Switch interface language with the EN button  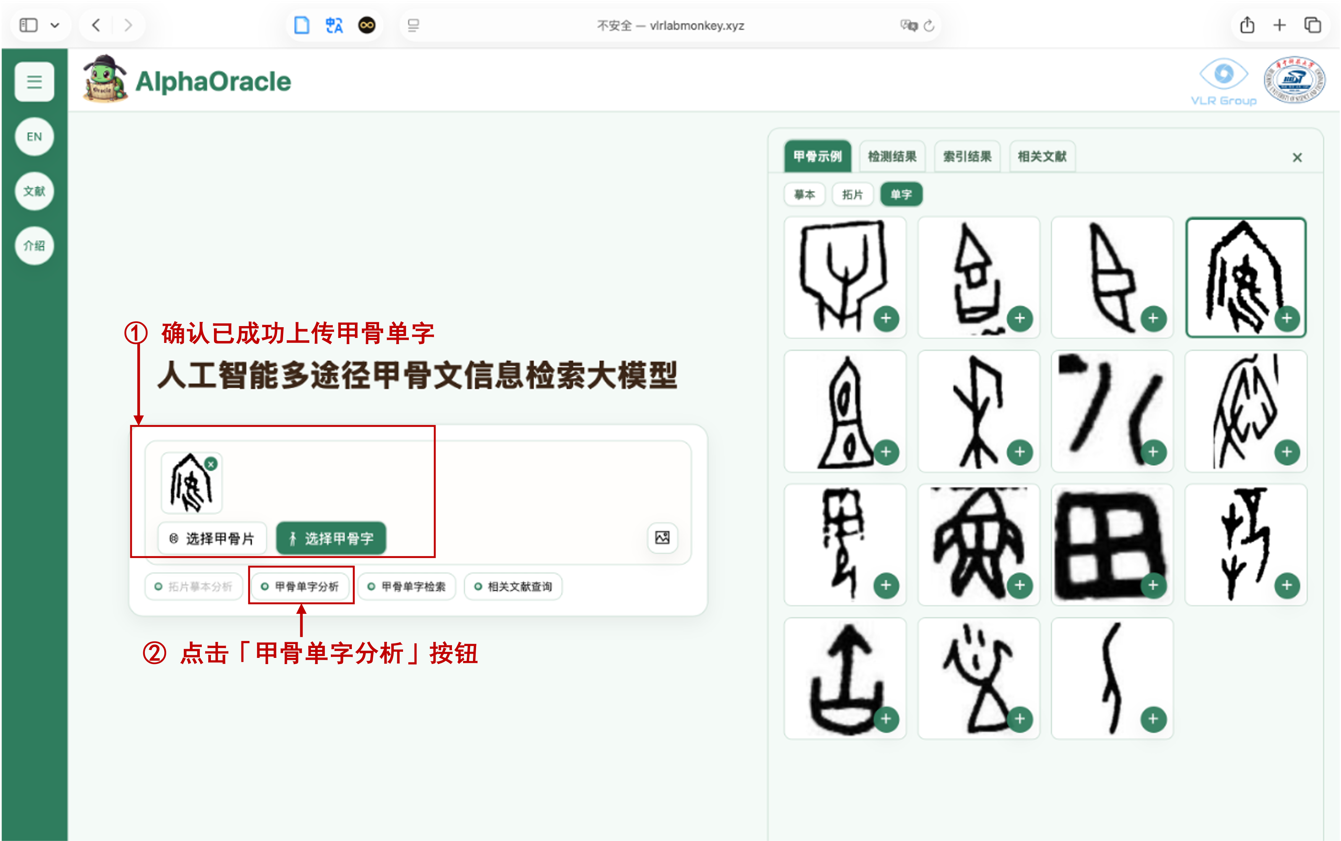34,136
